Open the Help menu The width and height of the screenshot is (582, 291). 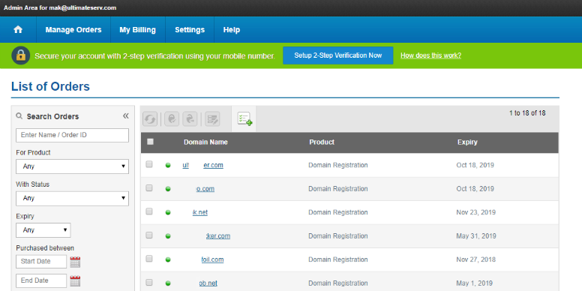[232, 30]
